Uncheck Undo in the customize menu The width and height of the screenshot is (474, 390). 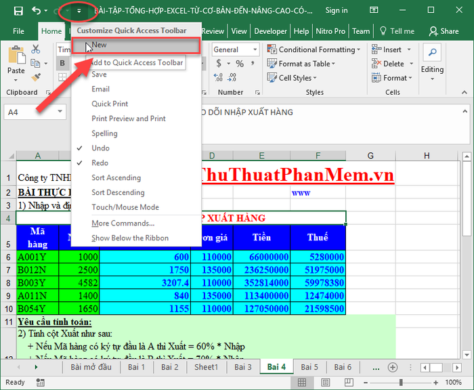(x=100, y=148)
